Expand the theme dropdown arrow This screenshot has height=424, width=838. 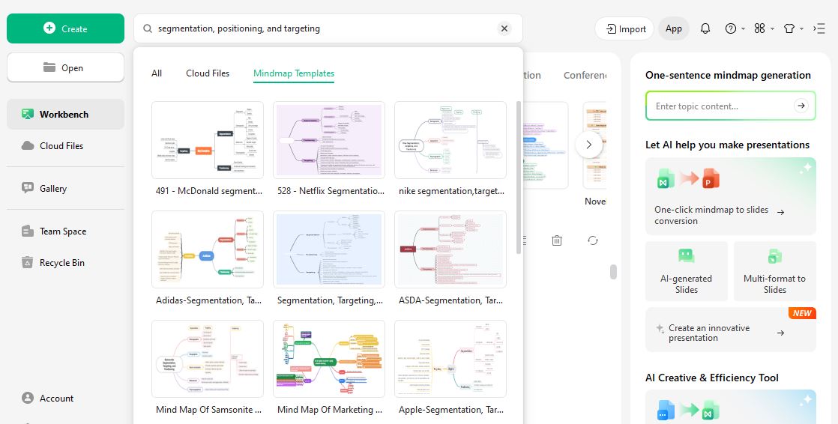pyautogui.click(x=802, y=28)
